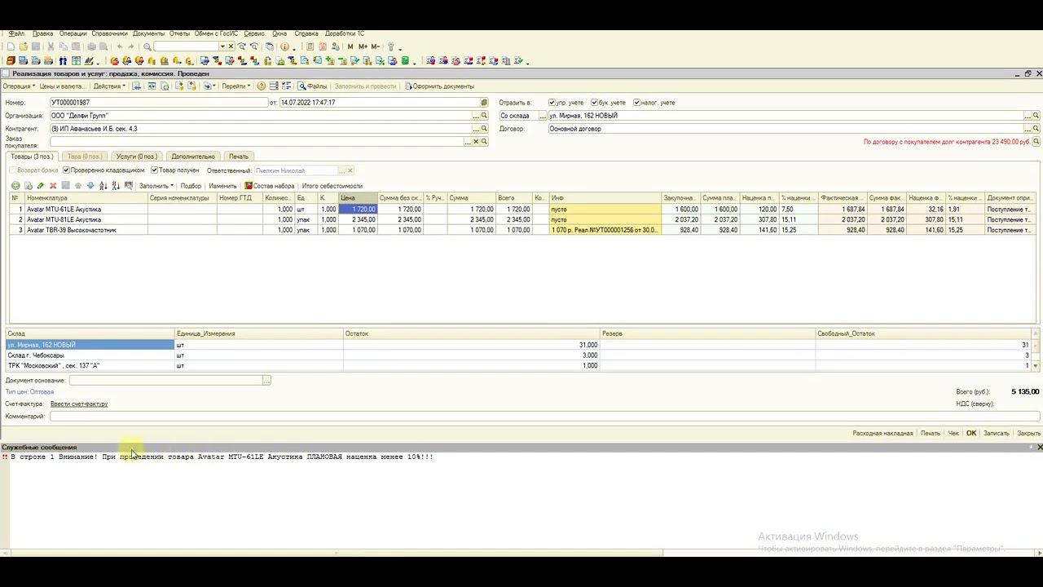This screenshot has height=587, width=1043.
Task: Toggle the налог. учете checkbox
Action: coord(637,103)
